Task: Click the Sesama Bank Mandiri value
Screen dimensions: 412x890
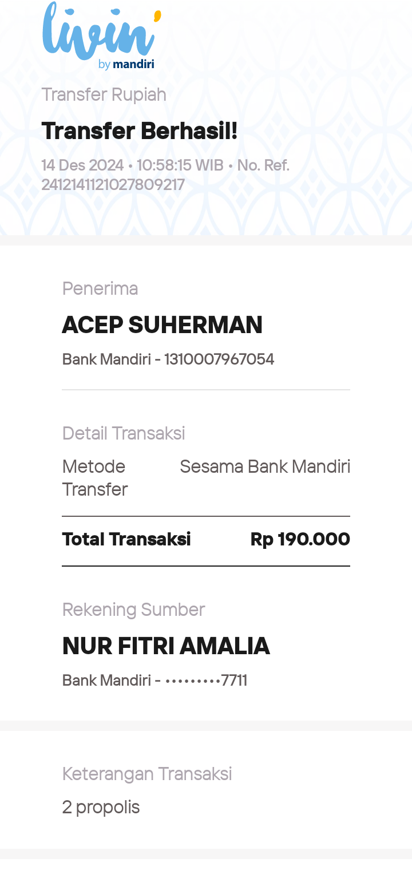Action: 265,467
